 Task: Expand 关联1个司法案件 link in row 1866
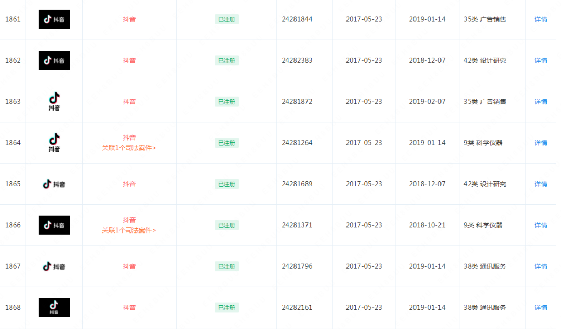coord(129,230)
